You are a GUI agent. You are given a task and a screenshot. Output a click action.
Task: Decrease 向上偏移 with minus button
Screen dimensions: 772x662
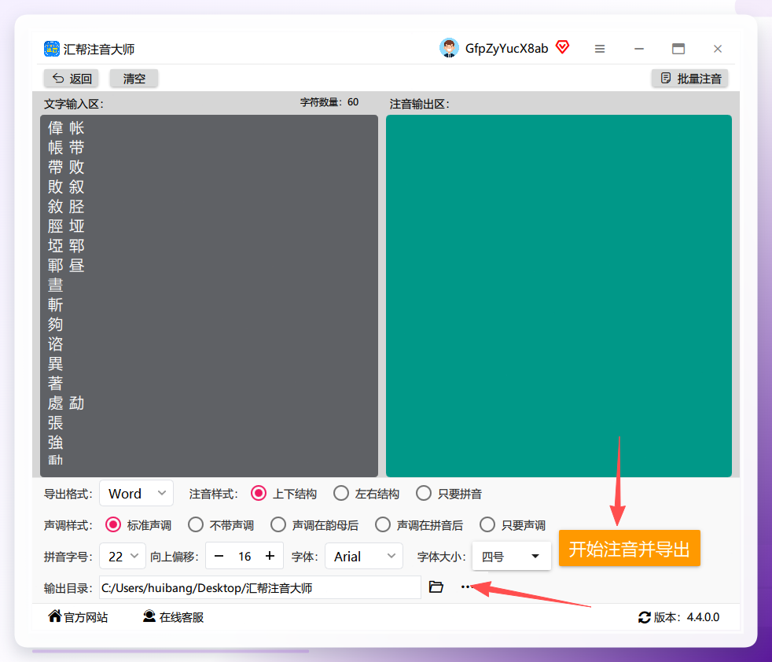click(219, 556)
